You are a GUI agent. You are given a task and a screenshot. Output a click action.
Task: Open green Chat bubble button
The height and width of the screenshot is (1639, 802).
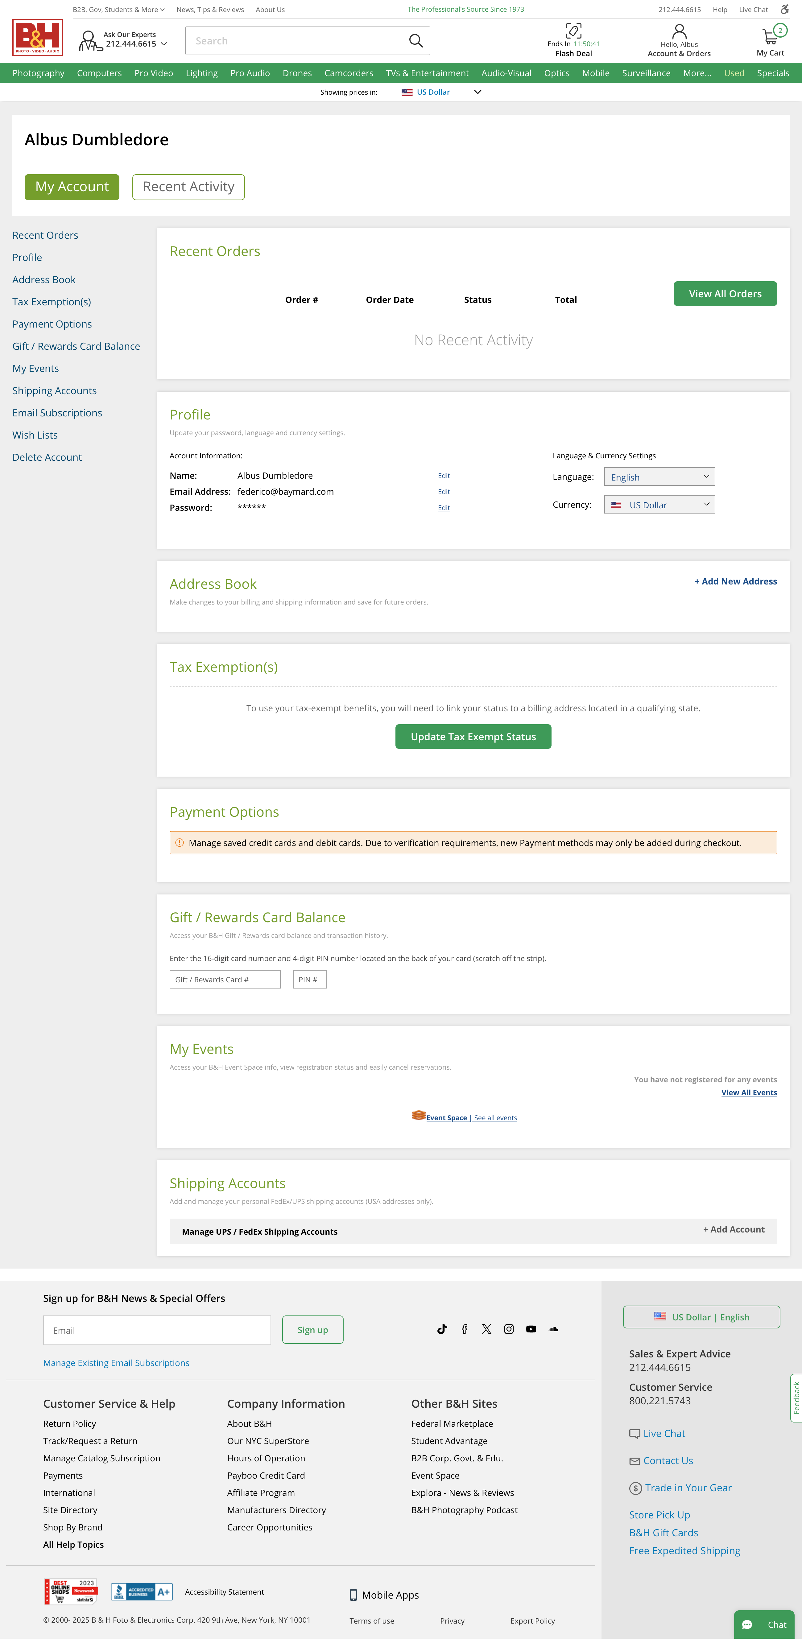(x=764, y=1625)
